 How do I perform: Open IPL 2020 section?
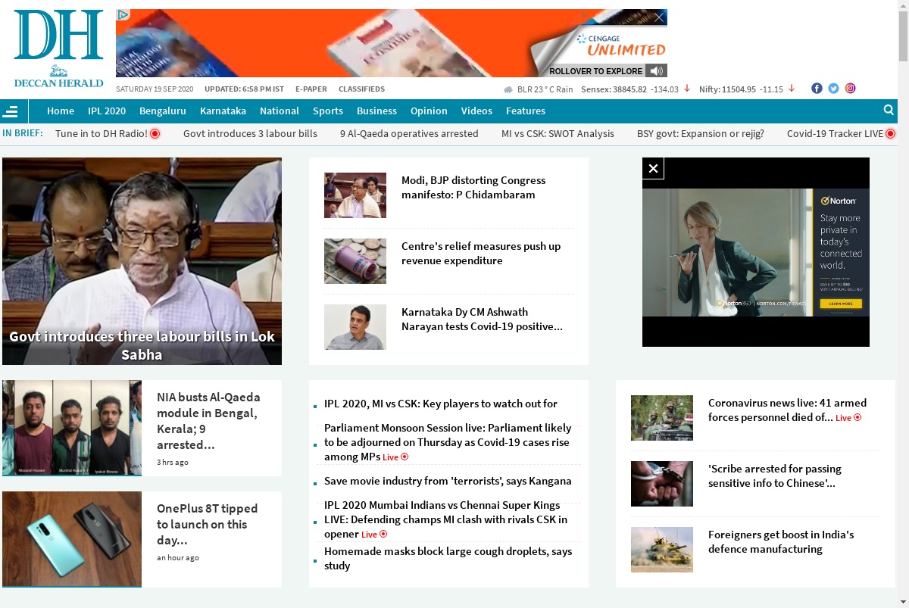pyautogui.click(x=107, y=111)
